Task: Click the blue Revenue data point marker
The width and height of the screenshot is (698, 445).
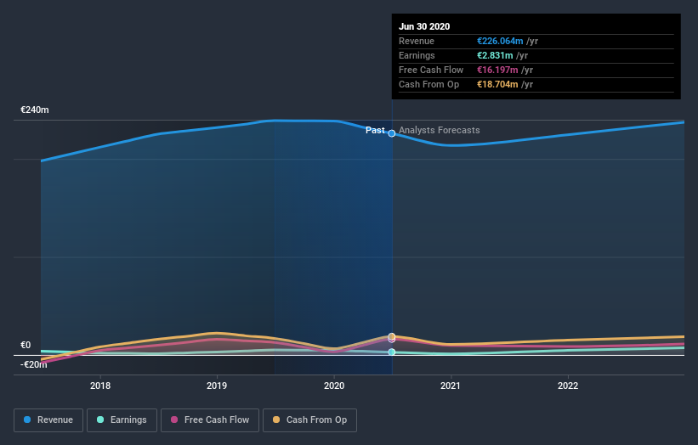Action: [x=392, y=133]
